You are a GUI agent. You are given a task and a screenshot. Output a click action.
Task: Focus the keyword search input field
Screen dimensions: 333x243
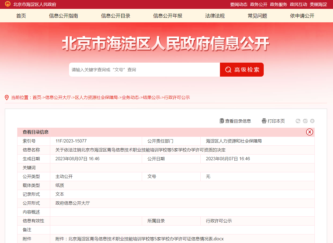point(144,70)
